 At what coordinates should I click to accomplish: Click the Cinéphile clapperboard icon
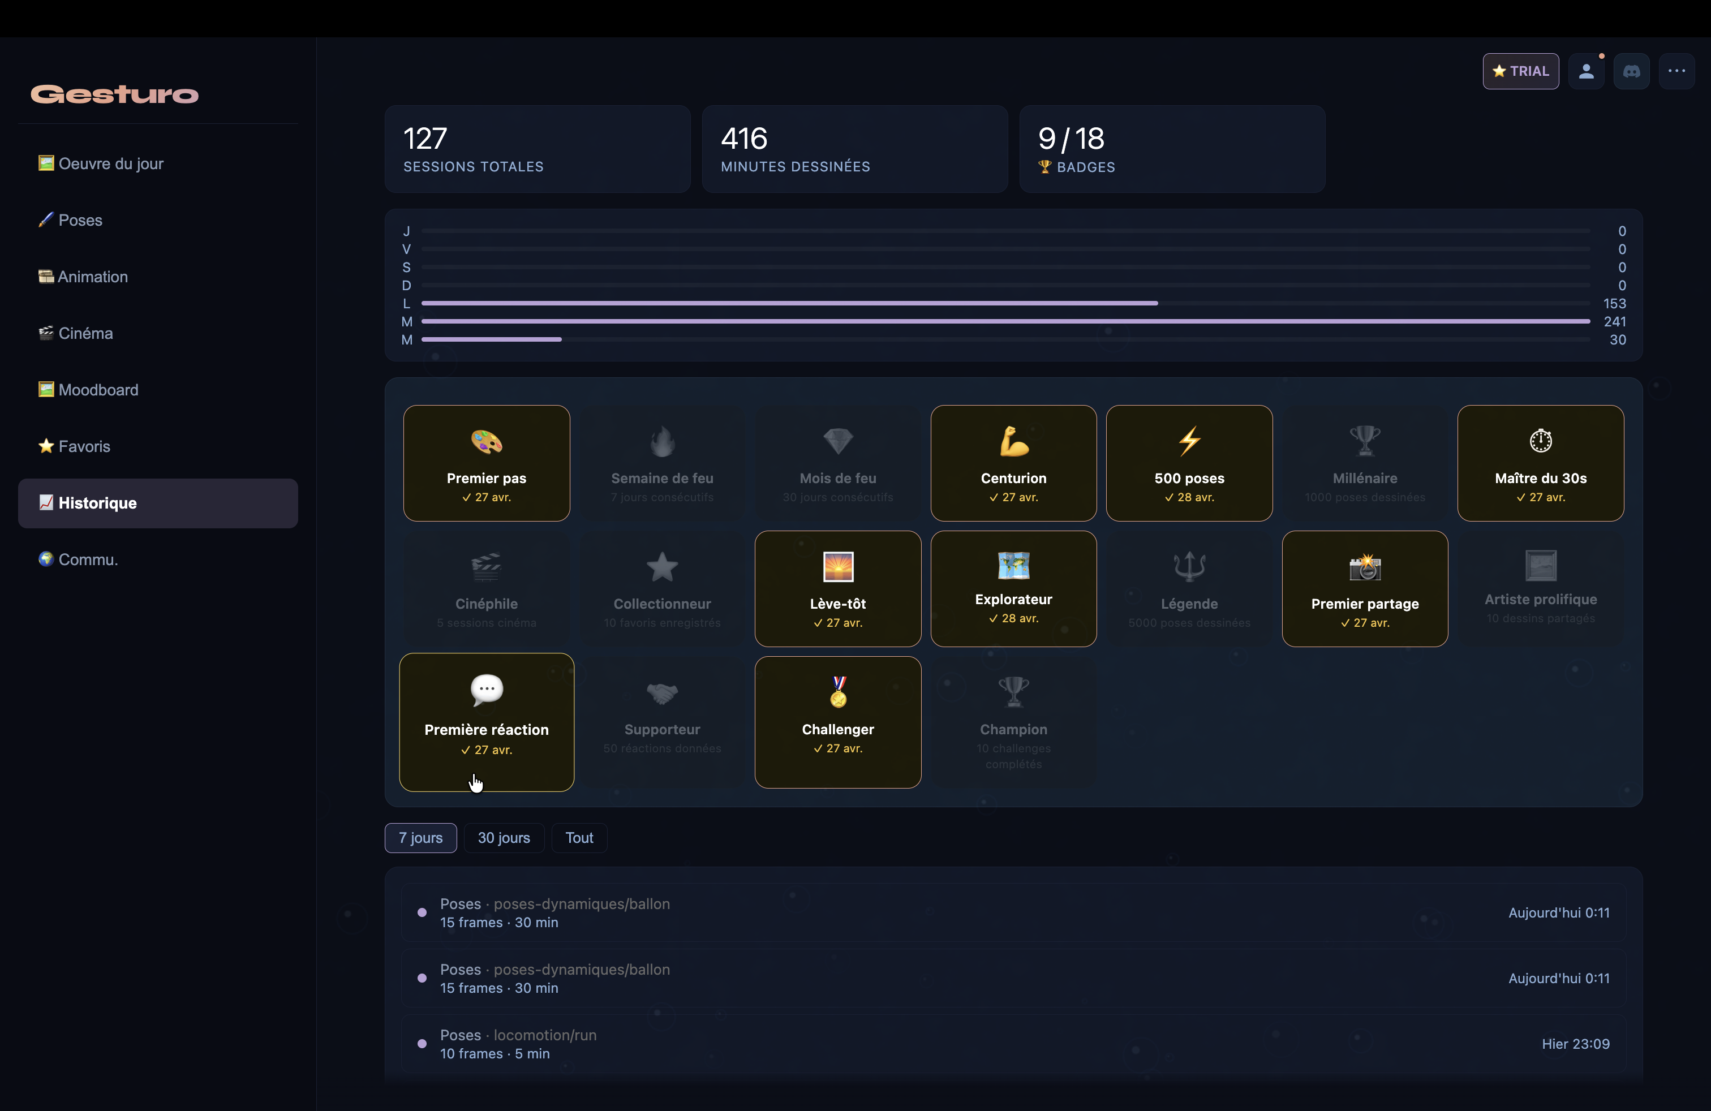tap(487, 567)
